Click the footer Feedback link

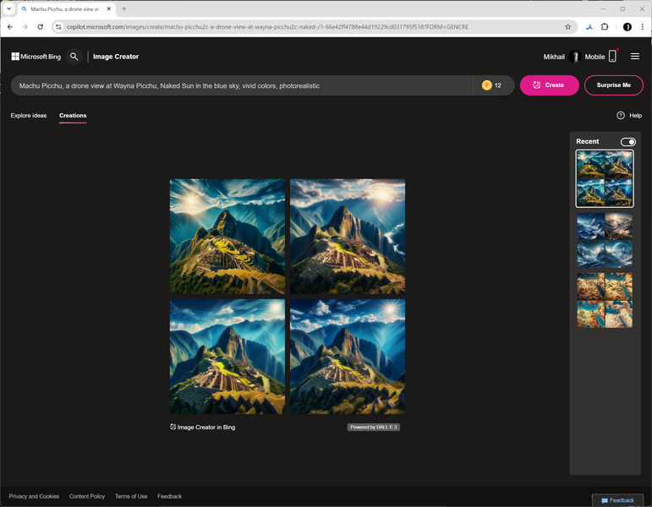coord(170,496)
